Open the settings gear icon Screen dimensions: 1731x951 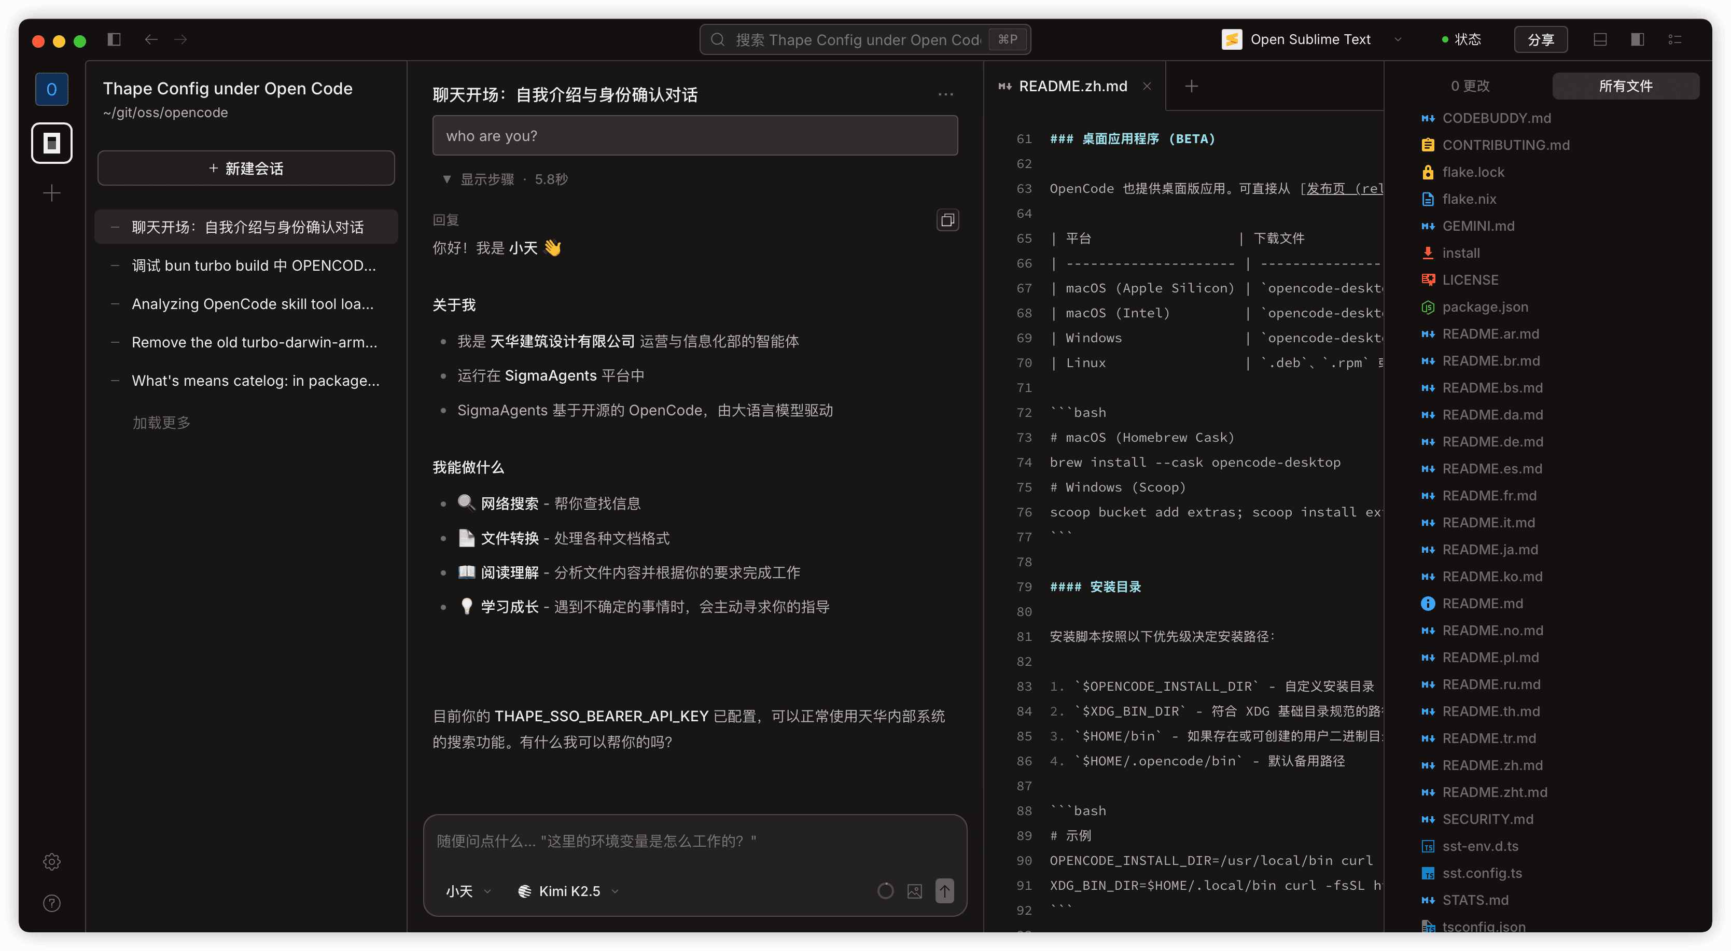(x=52, y=862)
